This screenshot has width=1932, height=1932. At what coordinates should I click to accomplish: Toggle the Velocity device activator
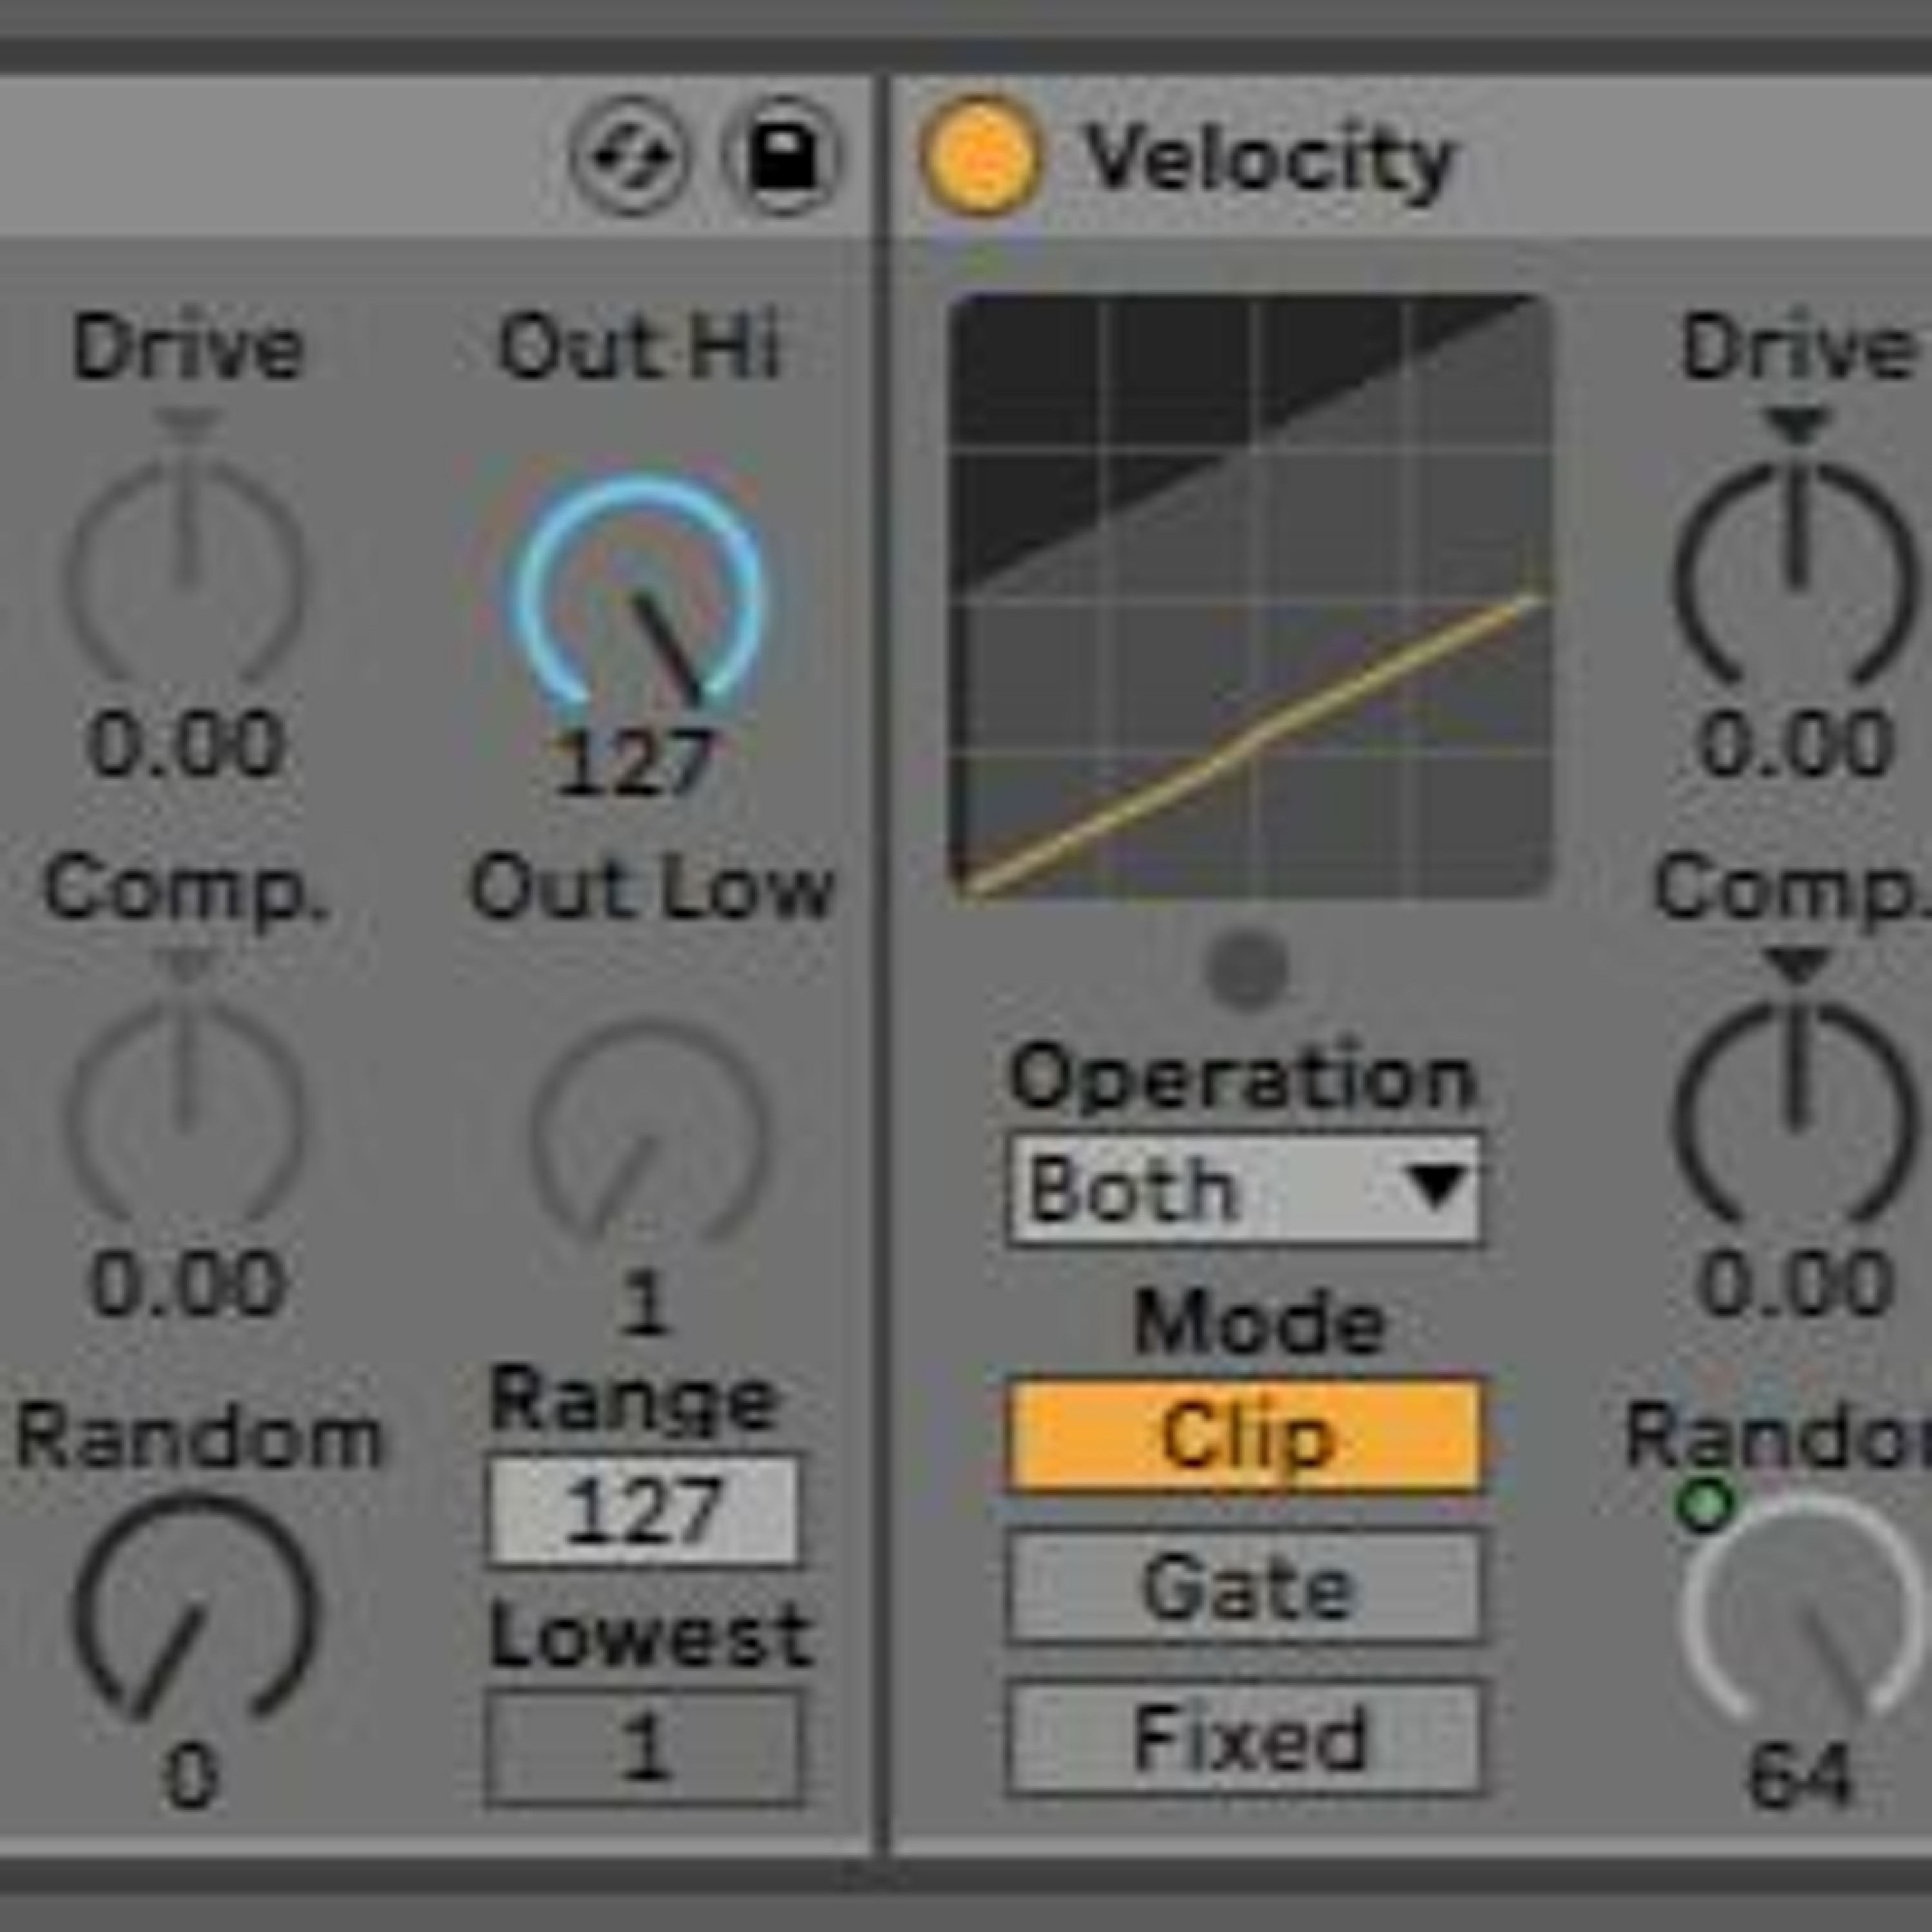(981, 155)
